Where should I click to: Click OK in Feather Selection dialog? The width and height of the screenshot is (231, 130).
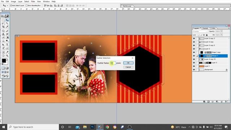[x=128, y=63]
